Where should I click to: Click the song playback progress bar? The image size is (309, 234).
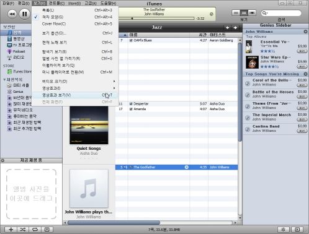tap(157, 19)
